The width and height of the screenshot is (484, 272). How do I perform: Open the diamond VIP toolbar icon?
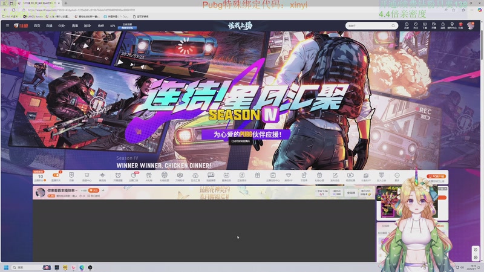point(289,176)
